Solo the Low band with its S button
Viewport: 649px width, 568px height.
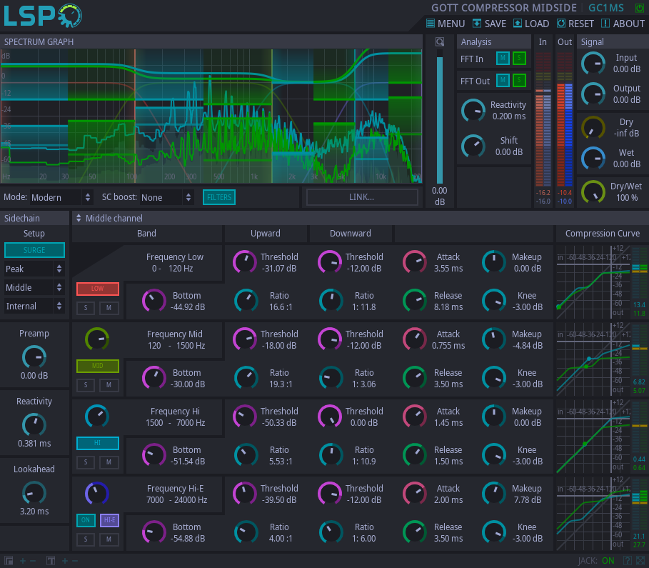pyautogui.click(x=86, y=308)
